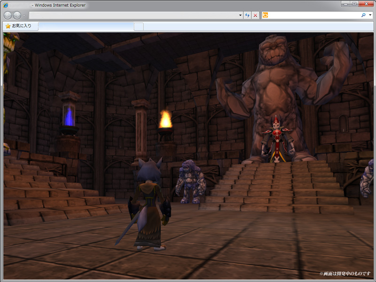
Task: Click the magnifying glass search icon
Action: click(363, 16)
